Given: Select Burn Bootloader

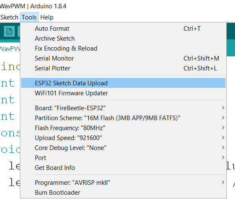Looking at the screenshot, I should click(123, 192).
